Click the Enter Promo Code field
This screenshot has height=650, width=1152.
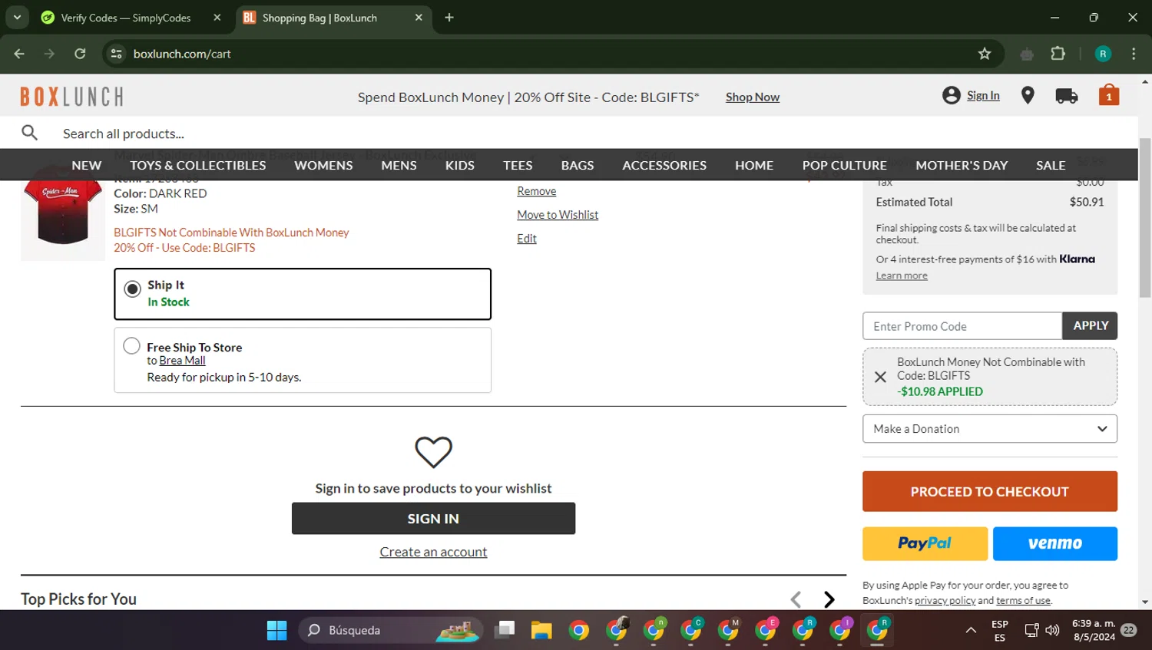(x=962, y=325)
